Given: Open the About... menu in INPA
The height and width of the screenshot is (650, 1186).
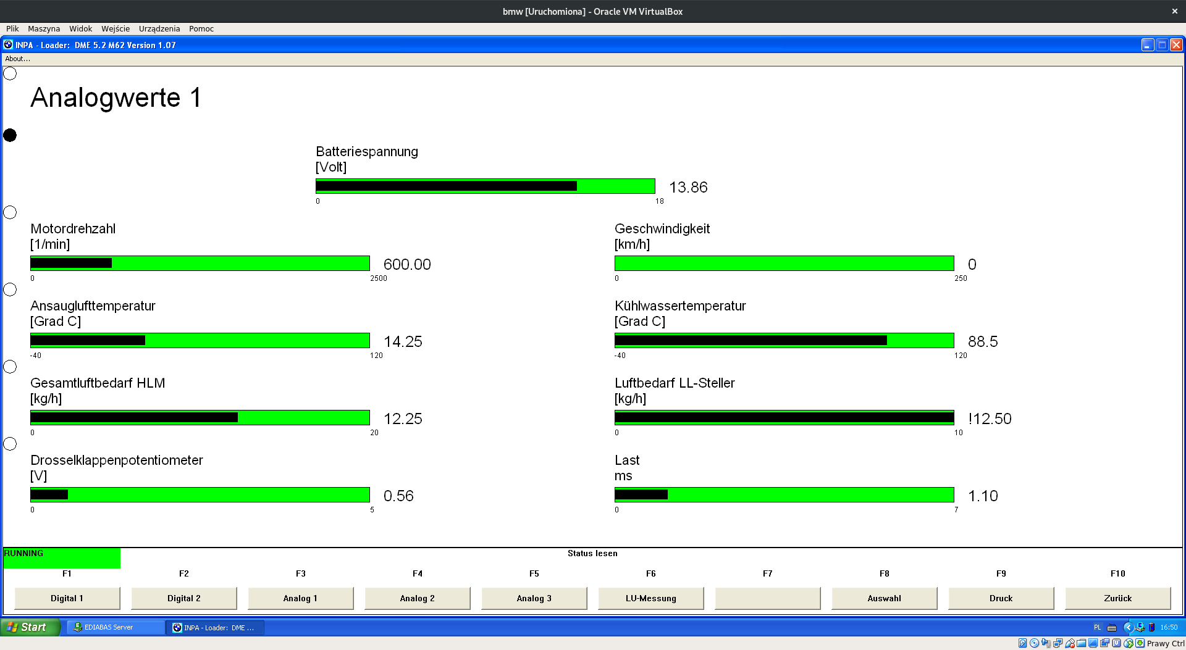Looking at the screenshot, I should click(x=17, y=59).
